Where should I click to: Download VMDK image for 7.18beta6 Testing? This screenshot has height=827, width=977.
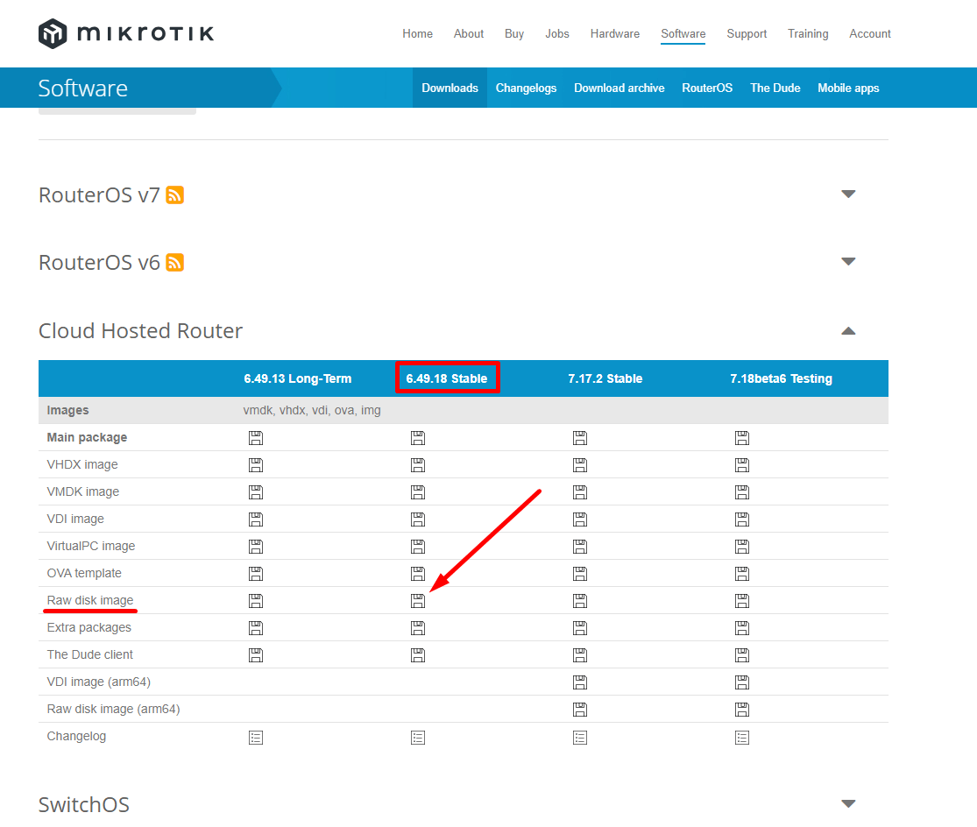point(741,492)
